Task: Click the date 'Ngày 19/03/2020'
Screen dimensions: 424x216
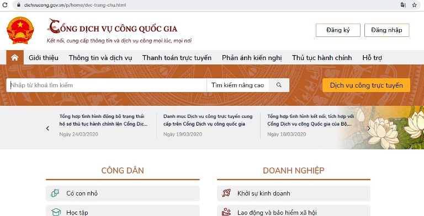Action: [183, 134]
